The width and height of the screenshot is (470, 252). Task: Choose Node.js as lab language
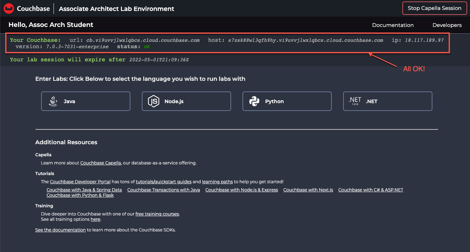[186, 101]
